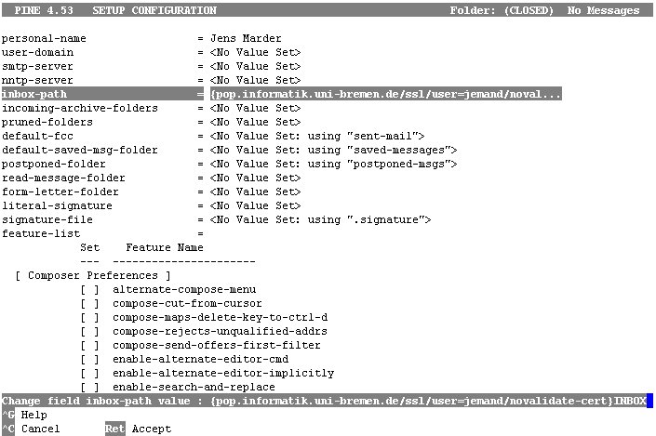
Task: Click the Composer Preferences section header
Action: click(x=93, y=275)
